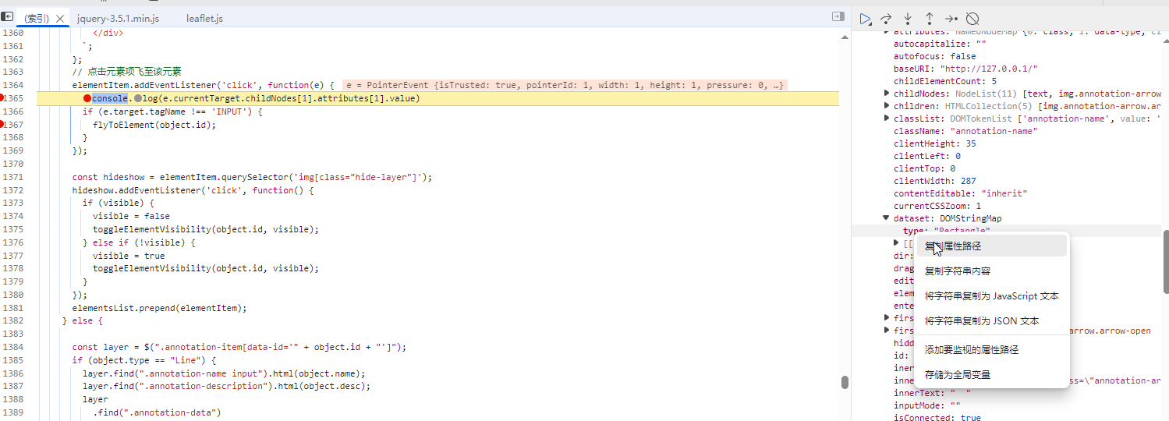Remove the breakpoint at line 1367
The image size is (1169, 421).
[x=2, y=125]
